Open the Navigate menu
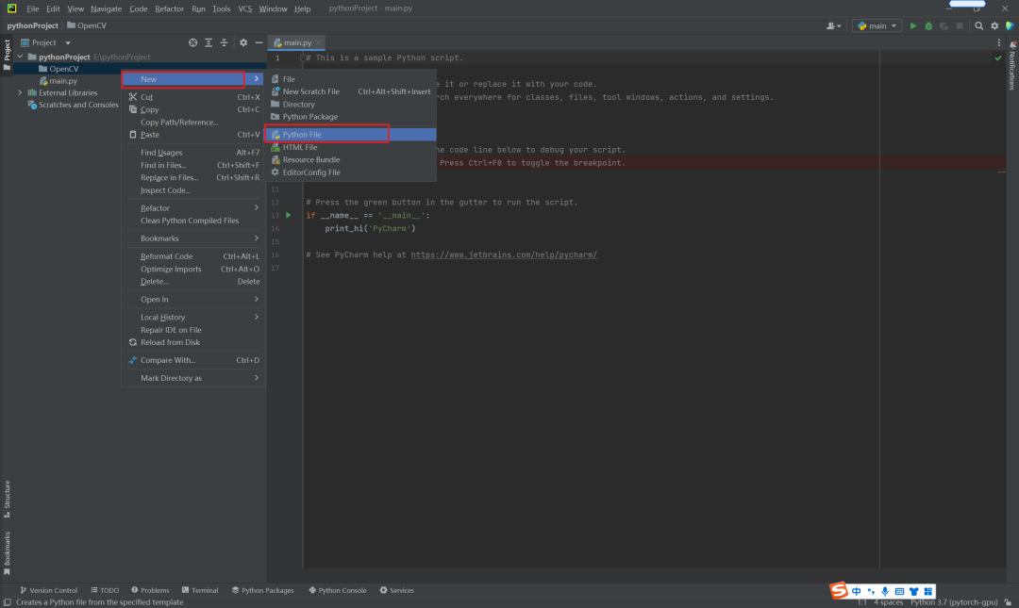The image size is (1019, 608). (x=106, y=8)
